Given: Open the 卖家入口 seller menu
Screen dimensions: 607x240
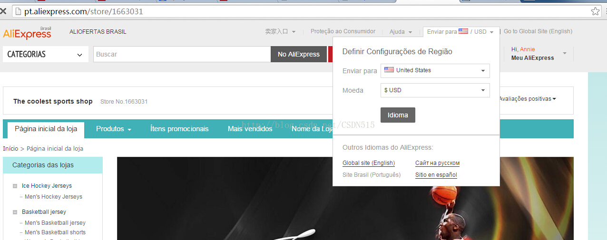Looking at the screenshot, I should coord(280,31).
